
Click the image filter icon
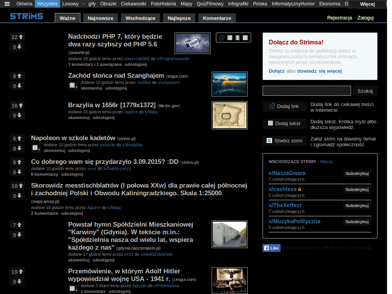(230, 38)
